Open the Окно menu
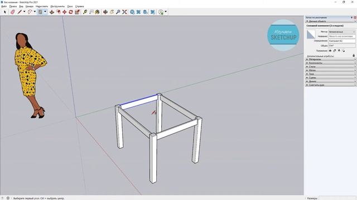Viewport: 357px width, 200px height. pos(70,6)
